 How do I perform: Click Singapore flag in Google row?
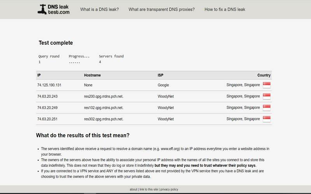pyautogui.click(x=267, y=85)
